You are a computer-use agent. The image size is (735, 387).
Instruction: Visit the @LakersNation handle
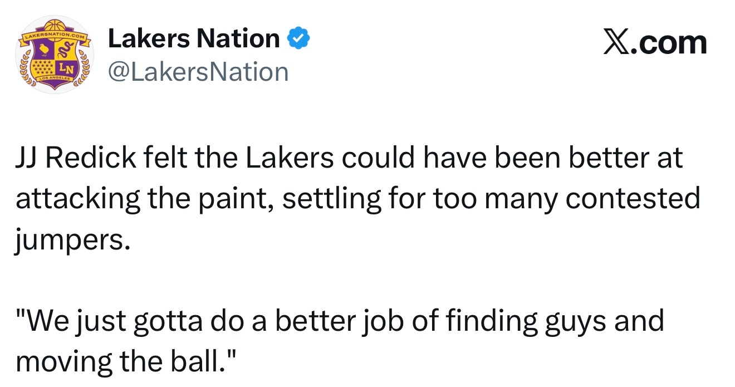(198, 72)
